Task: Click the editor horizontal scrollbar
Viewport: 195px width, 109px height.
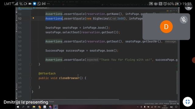Action: coord(75,99)
